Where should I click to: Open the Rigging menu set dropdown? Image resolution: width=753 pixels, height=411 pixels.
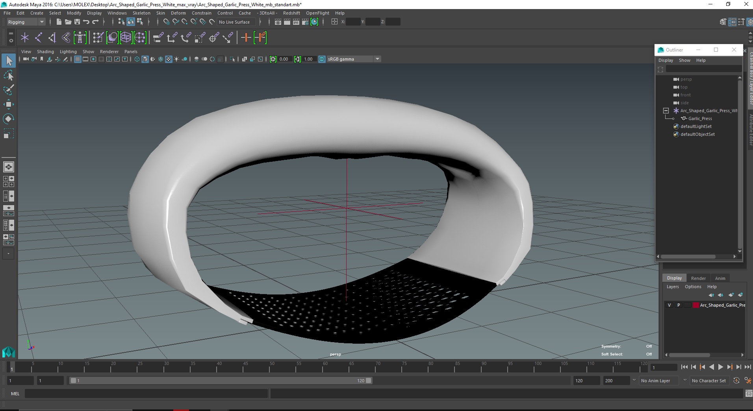click(x=26, y=22)
